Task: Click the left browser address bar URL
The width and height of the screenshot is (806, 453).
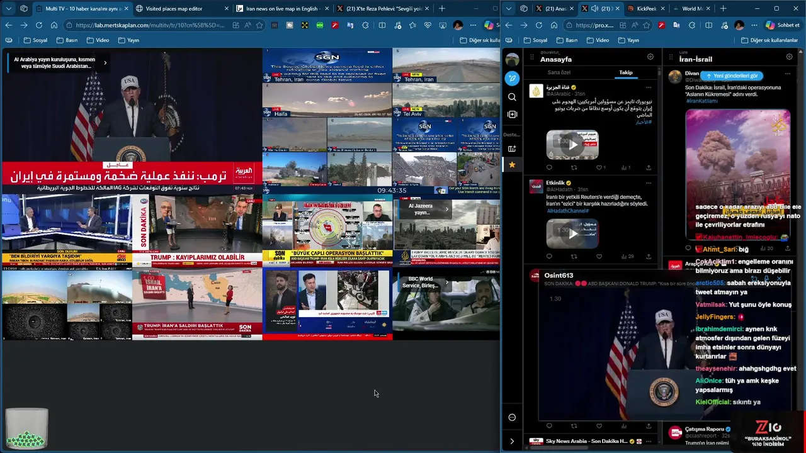Action: [149, 25]
